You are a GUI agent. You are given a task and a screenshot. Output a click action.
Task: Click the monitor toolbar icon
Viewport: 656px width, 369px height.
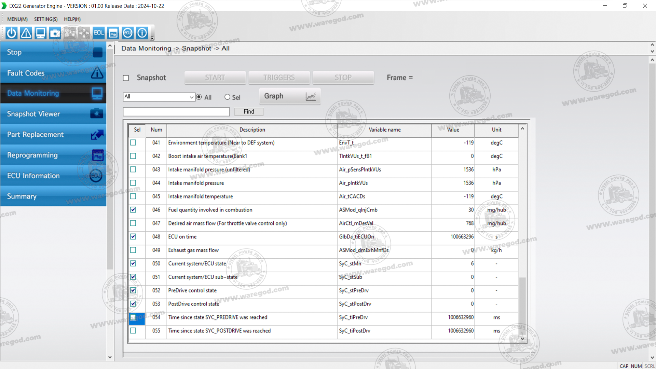pos(41,33)
